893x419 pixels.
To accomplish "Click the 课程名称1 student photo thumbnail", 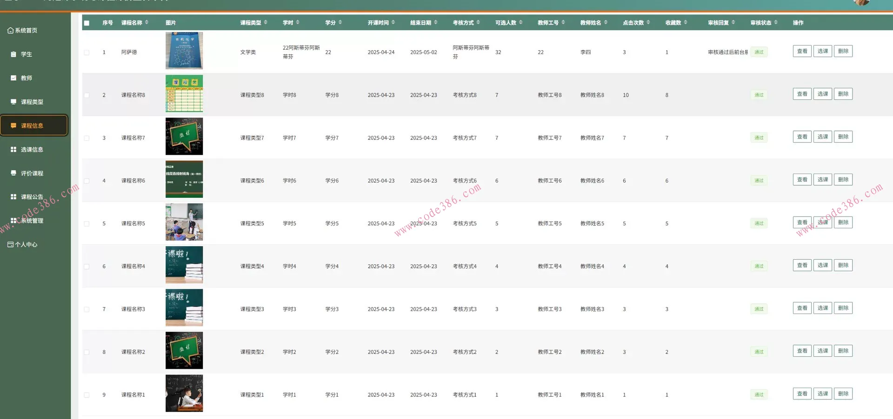I will 184,393.
